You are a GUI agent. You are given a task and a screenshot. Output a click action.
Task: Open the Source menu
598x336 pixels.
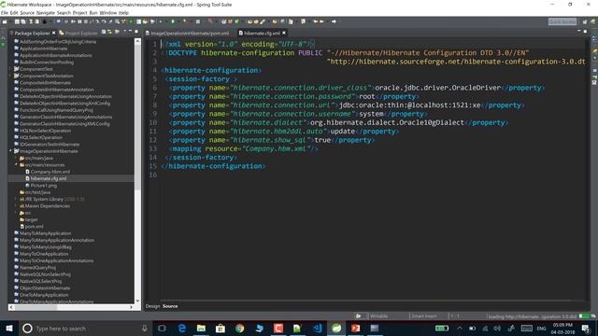point(27,12)
